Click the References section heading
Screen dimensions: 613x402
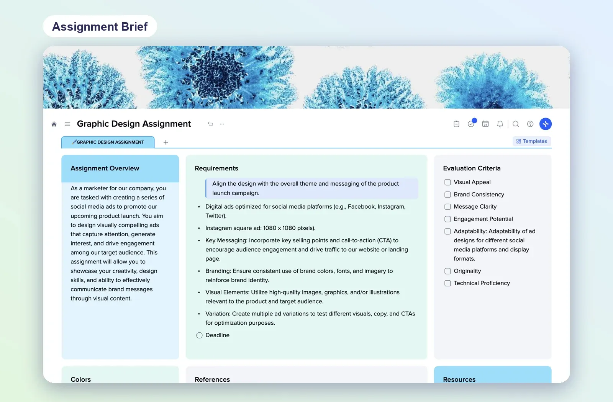point(212,379)
